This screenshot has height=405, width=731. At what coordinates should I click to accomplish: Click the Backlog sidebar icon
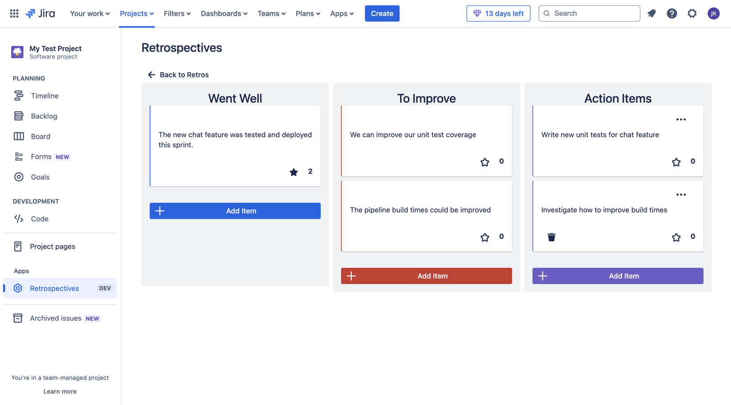pyautogui.click(x=18, y=116)
